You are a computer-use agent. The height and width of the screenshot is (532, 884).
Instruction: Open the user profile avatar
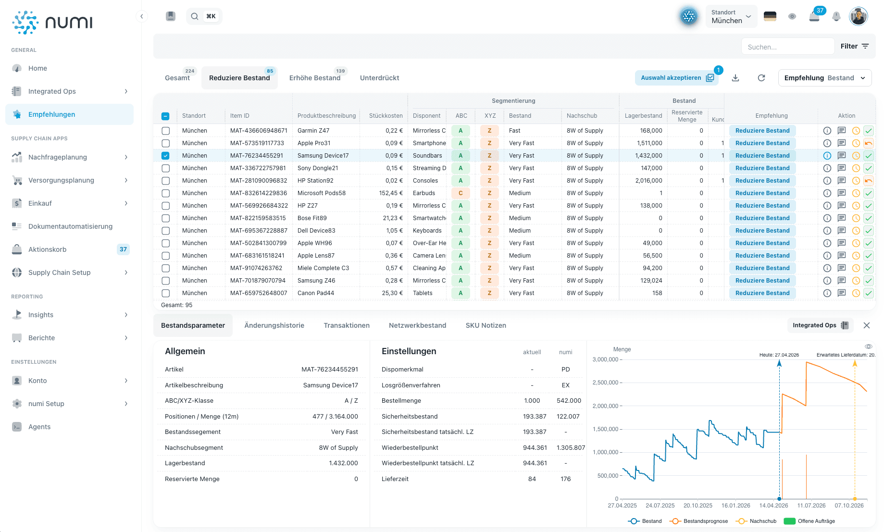pos(858,16)
